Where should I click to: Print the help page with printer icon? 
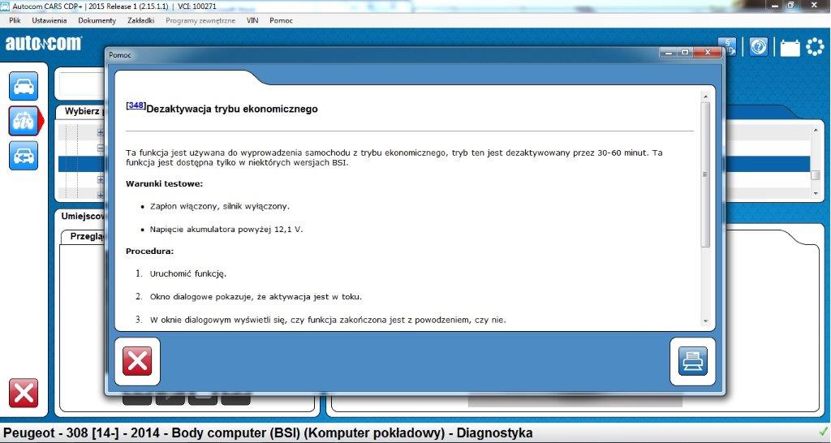(693, 361)
